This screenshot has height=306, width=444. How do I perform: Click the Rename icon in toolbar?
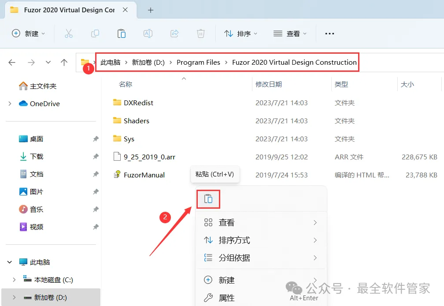(148, 34)
